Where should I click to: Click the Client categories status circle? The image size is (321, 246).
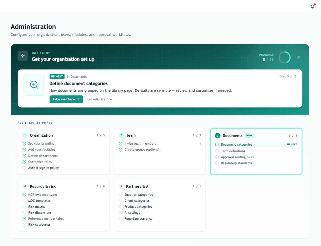click(x=120, y=200)
